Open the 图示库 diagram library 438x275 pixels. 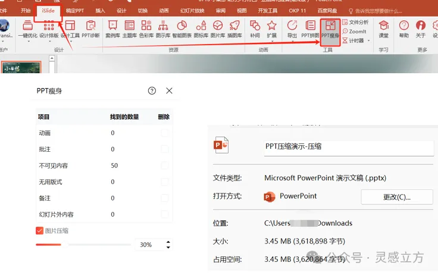tap(163, 26)
